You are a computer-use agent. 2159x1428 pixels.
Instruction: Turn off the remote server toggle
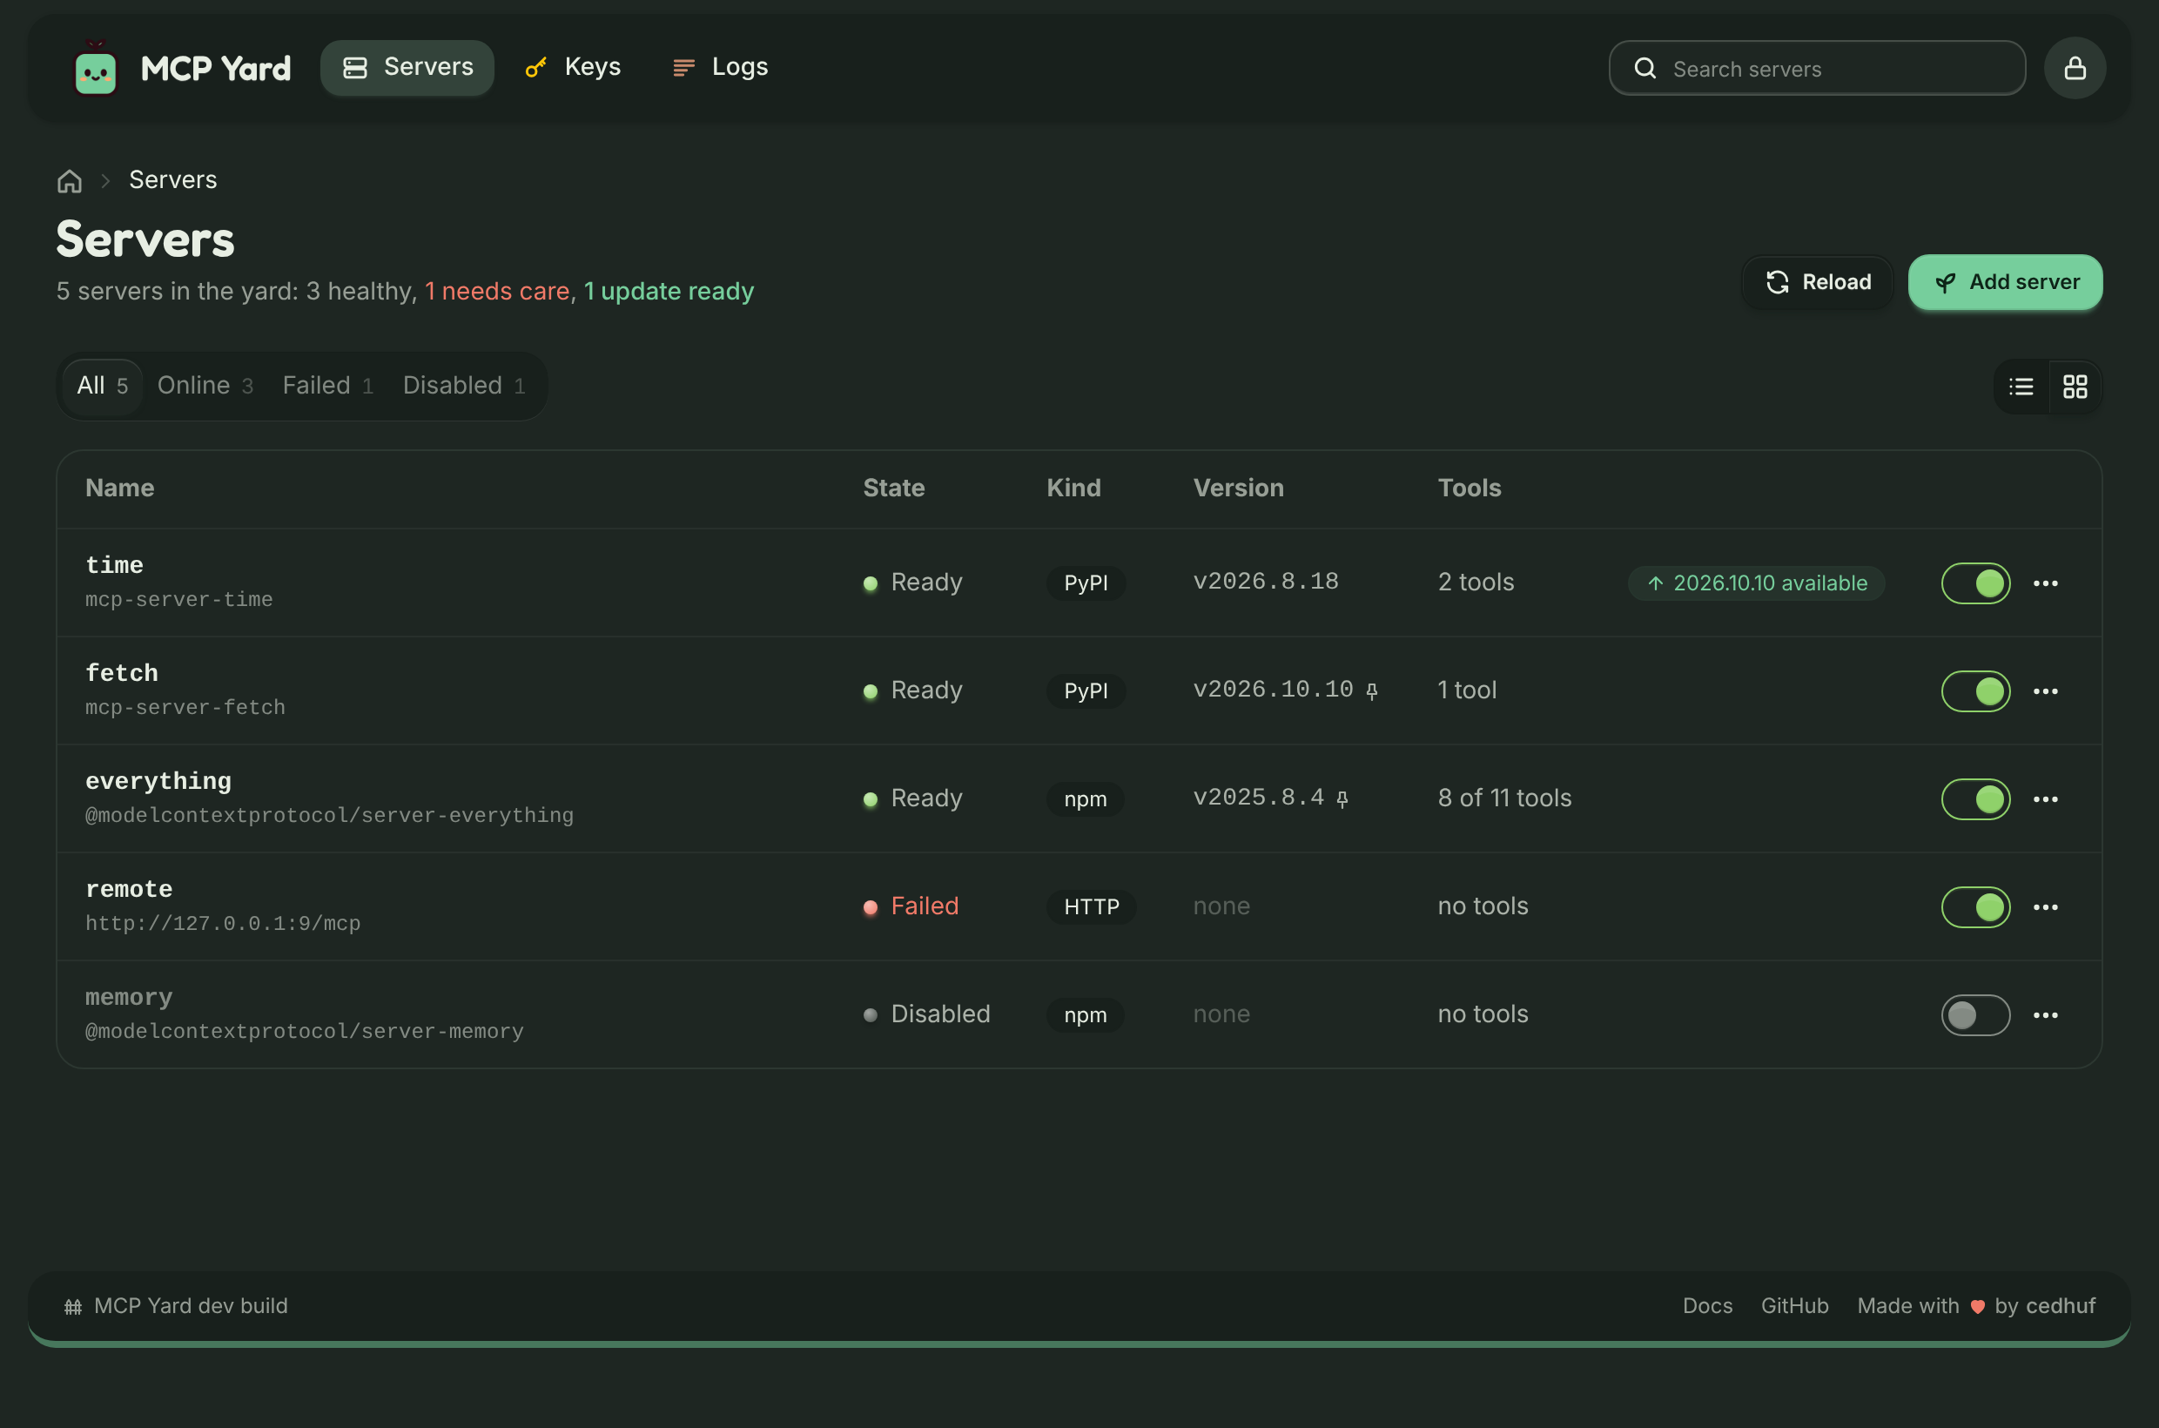[x=1975, y=907]
